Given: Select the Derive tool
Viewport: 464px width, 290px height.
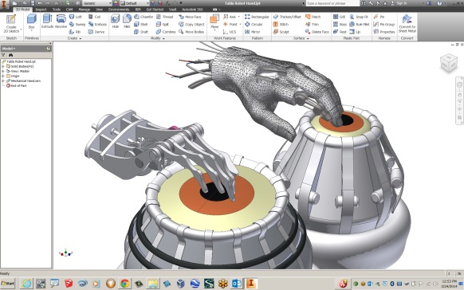Looking at the screenshot, I should [x=96, y=32].
